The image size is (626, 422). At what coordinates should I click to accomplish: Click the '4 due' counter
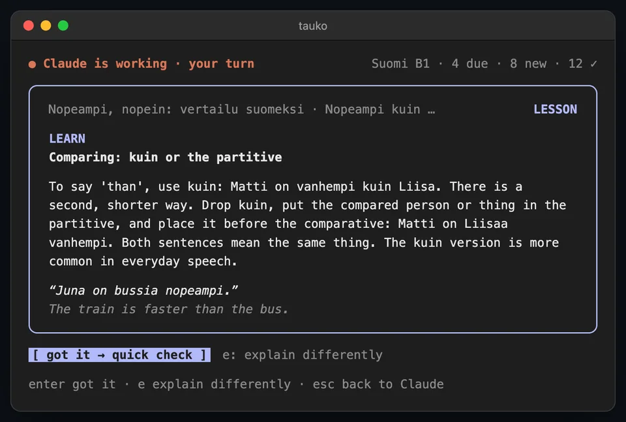point(469,63)
